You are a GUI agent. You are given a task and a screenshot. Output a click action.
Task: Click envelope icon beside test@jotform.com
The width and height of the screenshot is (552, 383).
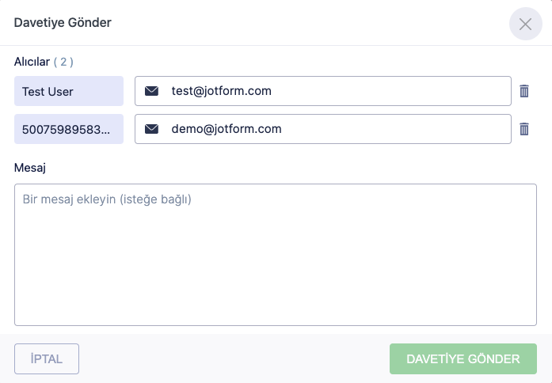(x=152, y=91)
